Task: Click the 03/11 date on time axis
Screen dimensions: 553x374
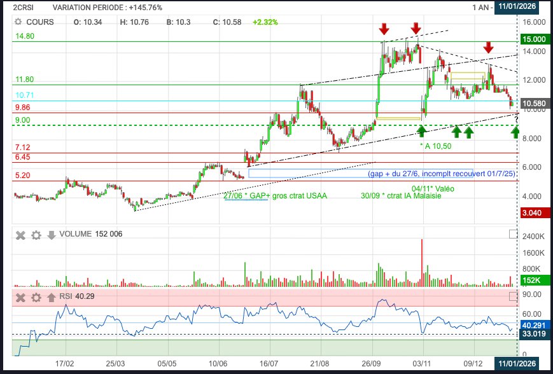Action: 422,363
